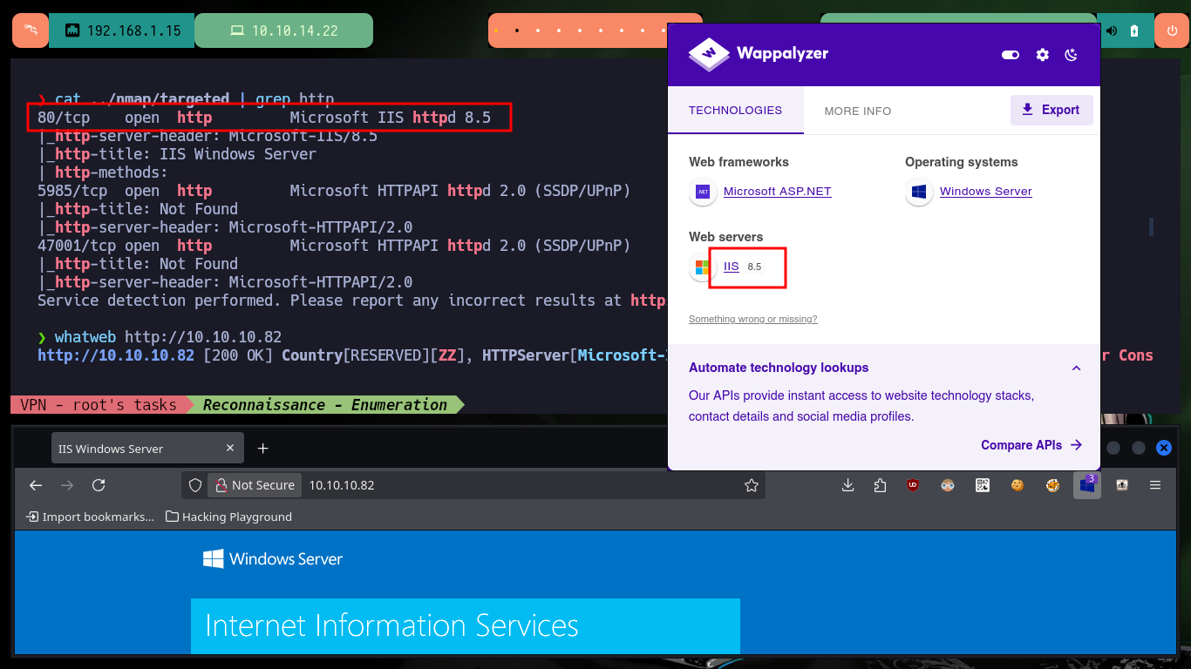Bookmark this page with star icon
The height and width of the screenshot is (669, 1191).
tap(752, 485)
